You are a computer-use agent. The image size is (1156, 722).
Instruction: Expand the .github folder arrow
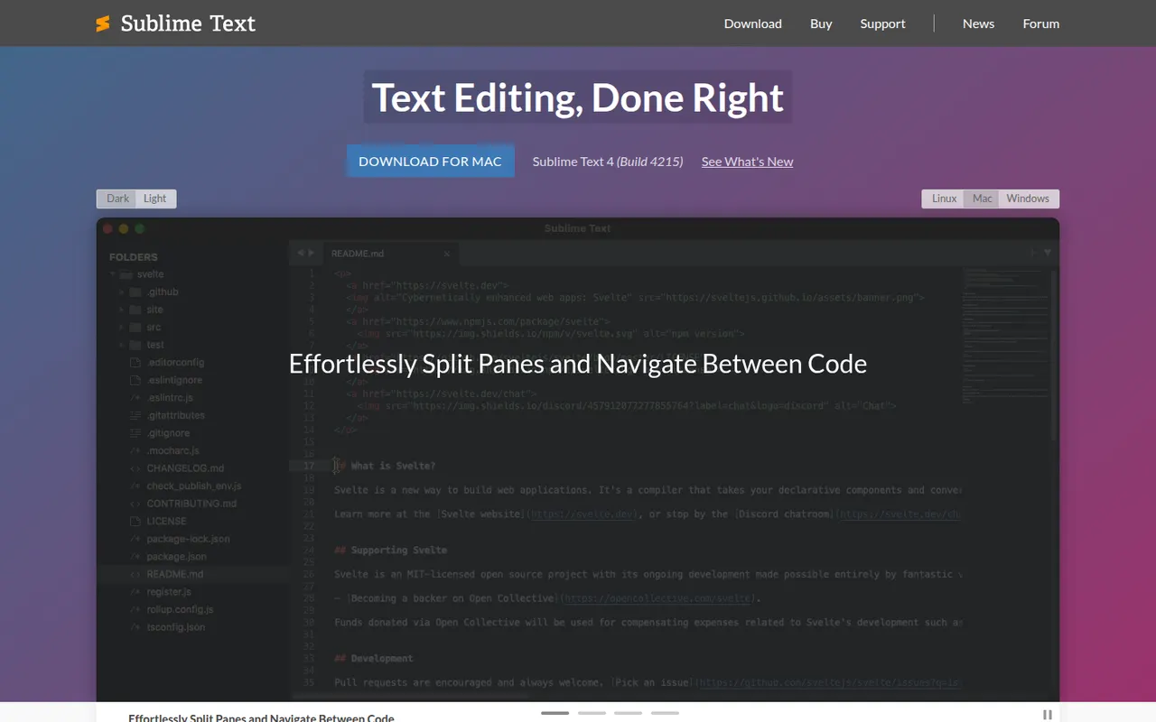pos(122,292)
